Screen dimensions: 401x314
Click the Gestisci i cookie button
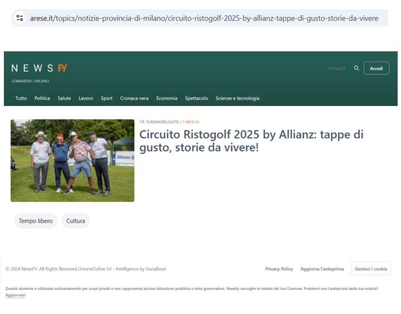click(x=371, y=269)
